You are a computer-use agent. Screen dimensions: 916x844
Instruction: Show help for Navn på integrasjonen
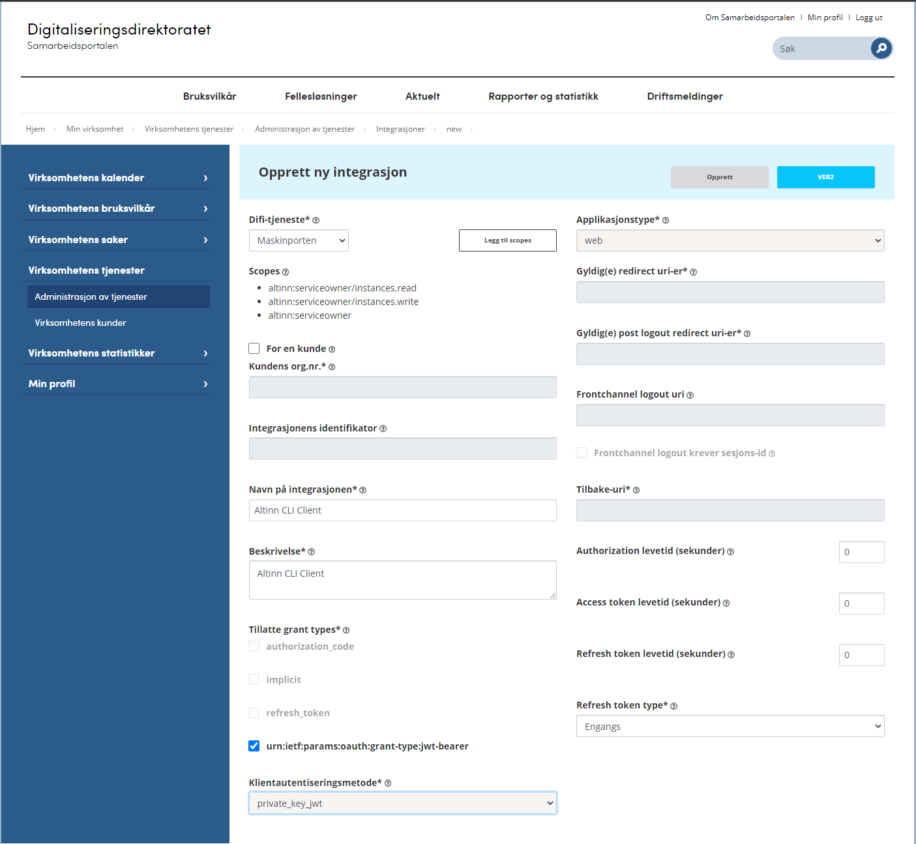point(363,490)
